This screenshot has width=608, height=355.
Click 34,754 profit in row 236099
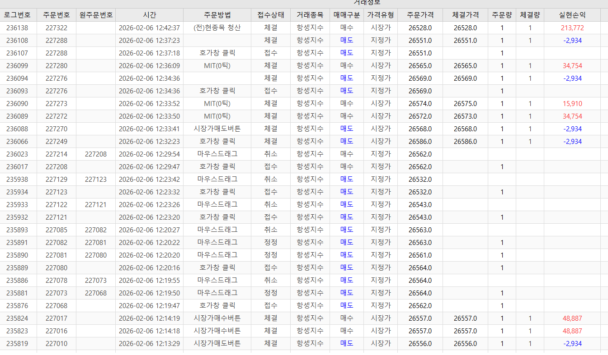[572, 65]
